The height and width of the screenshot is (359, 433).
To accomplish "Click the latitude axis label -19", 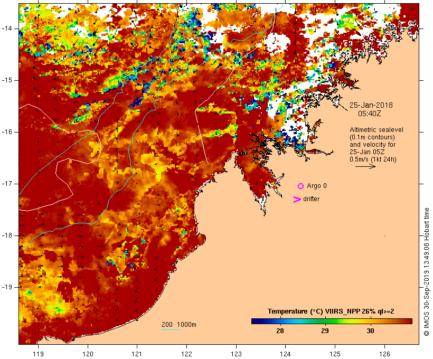I will pyautogui.click(x=7, y=287).
